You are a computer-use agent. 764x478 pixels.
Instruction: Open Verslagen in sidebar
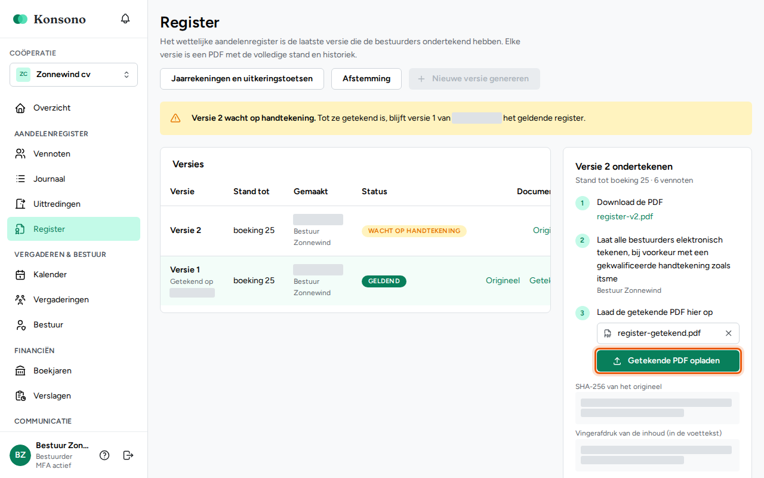(x=73, y=396)
